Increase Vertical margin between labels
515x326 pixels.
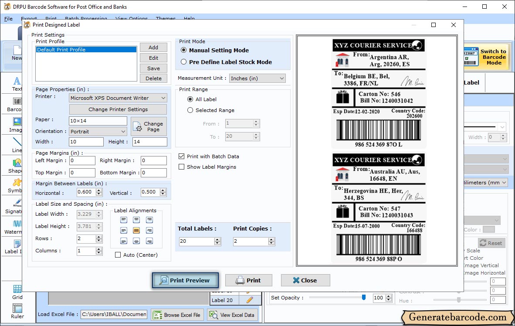(x=163, y=190)
